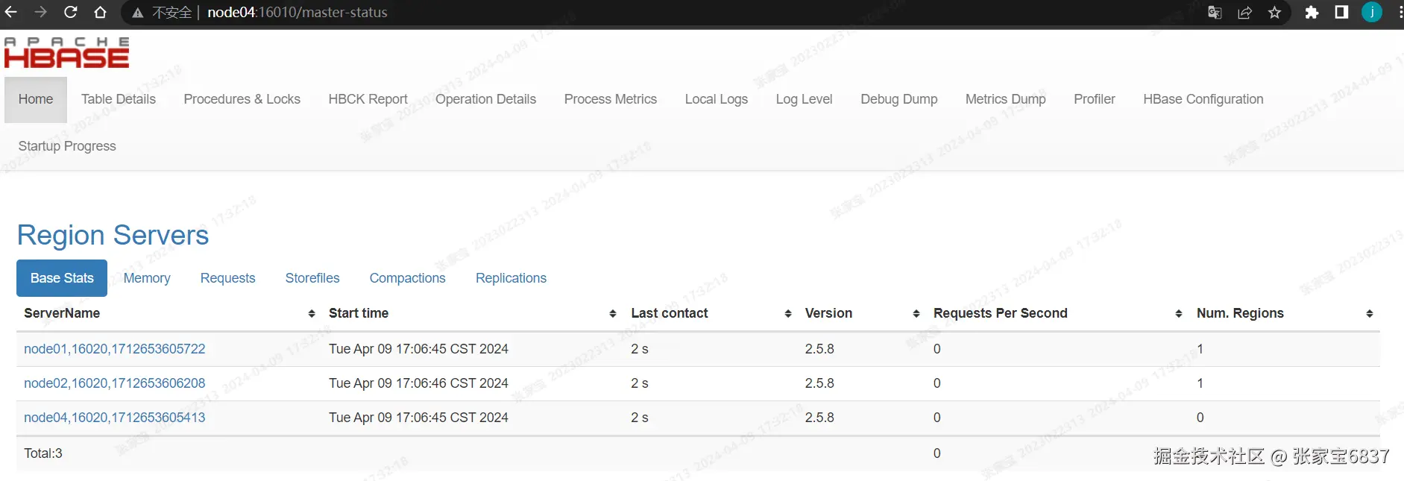The width and height of the screenshot is (1404, 481).
Task: Sort by Requests Per Second arrows
Action: click(x=1179, y=314)
